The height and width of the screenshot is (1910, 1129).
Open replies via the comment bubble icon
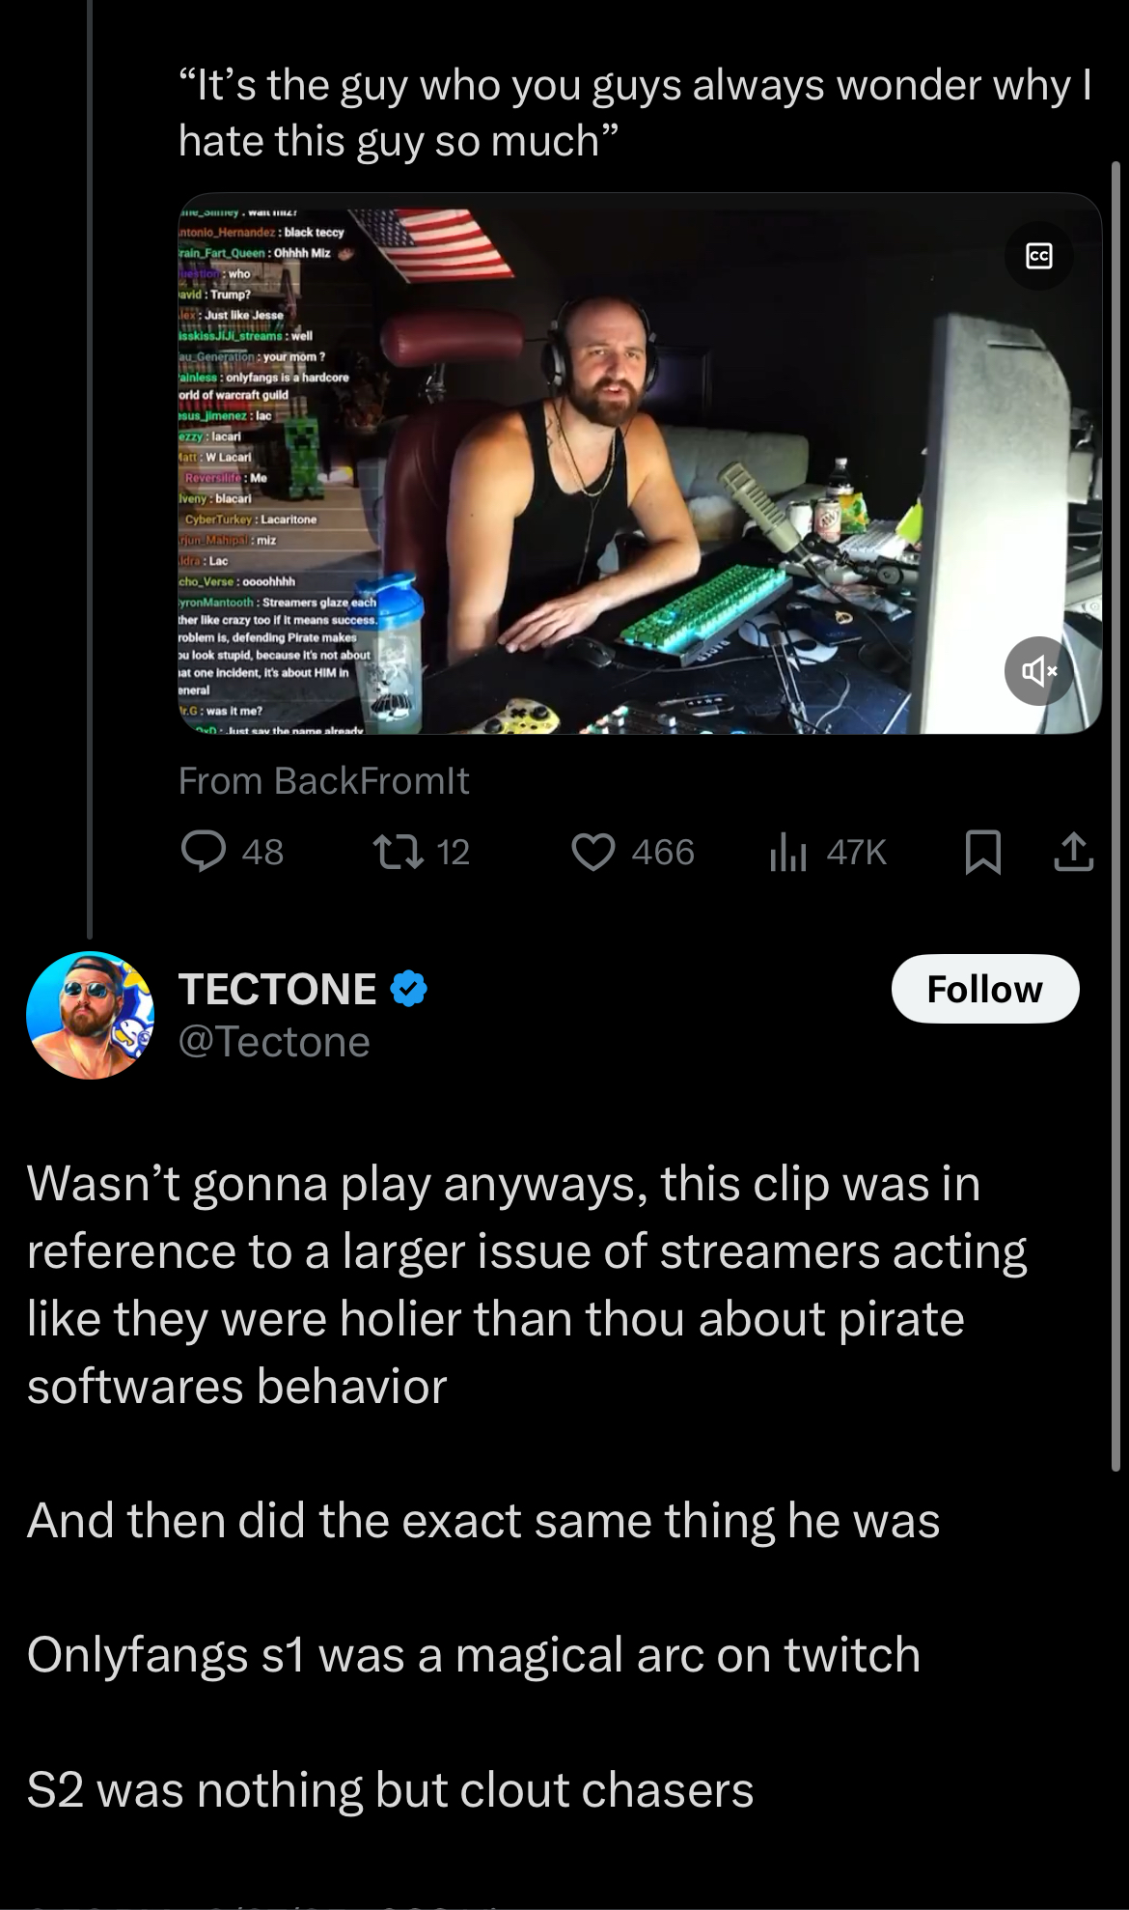coord(204,852)
